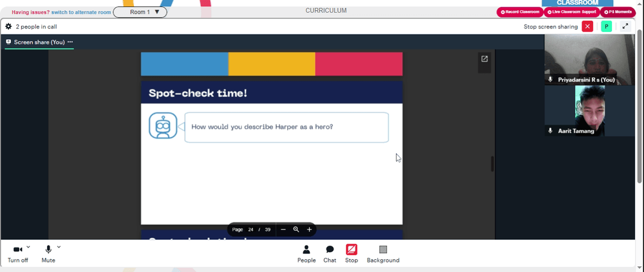Click the Live Classroom Support button
The image size is (644, 272).
(572, 12)
